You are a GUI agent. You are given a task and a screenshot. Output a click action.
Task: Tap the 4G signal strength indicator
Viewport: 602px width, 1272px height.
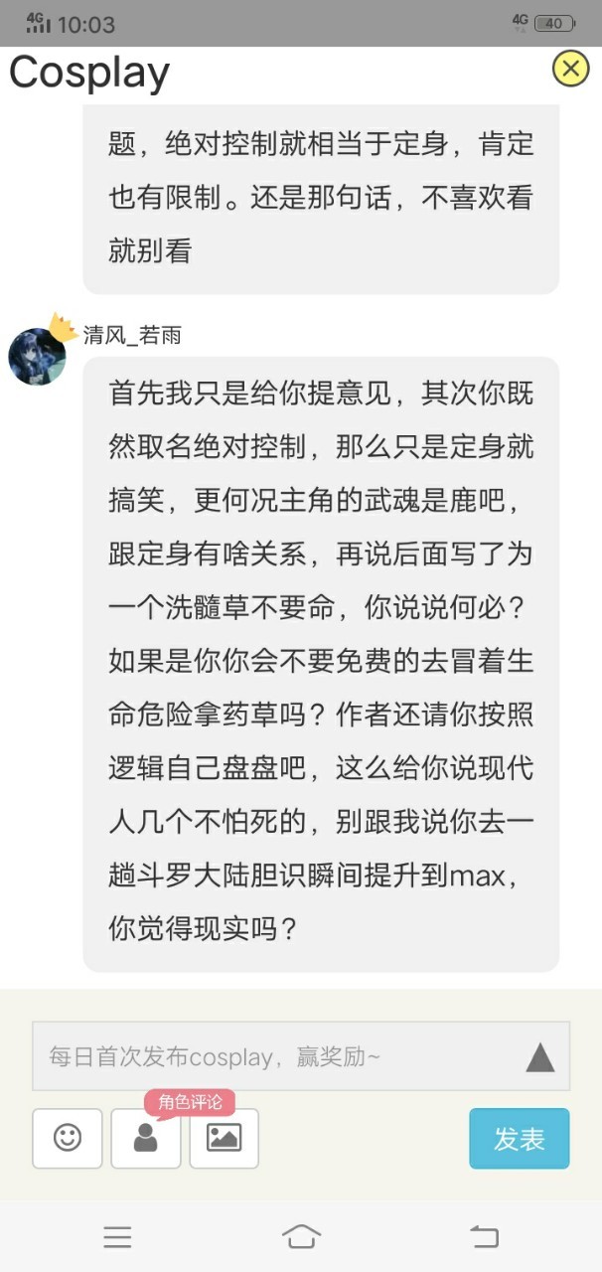38,23
